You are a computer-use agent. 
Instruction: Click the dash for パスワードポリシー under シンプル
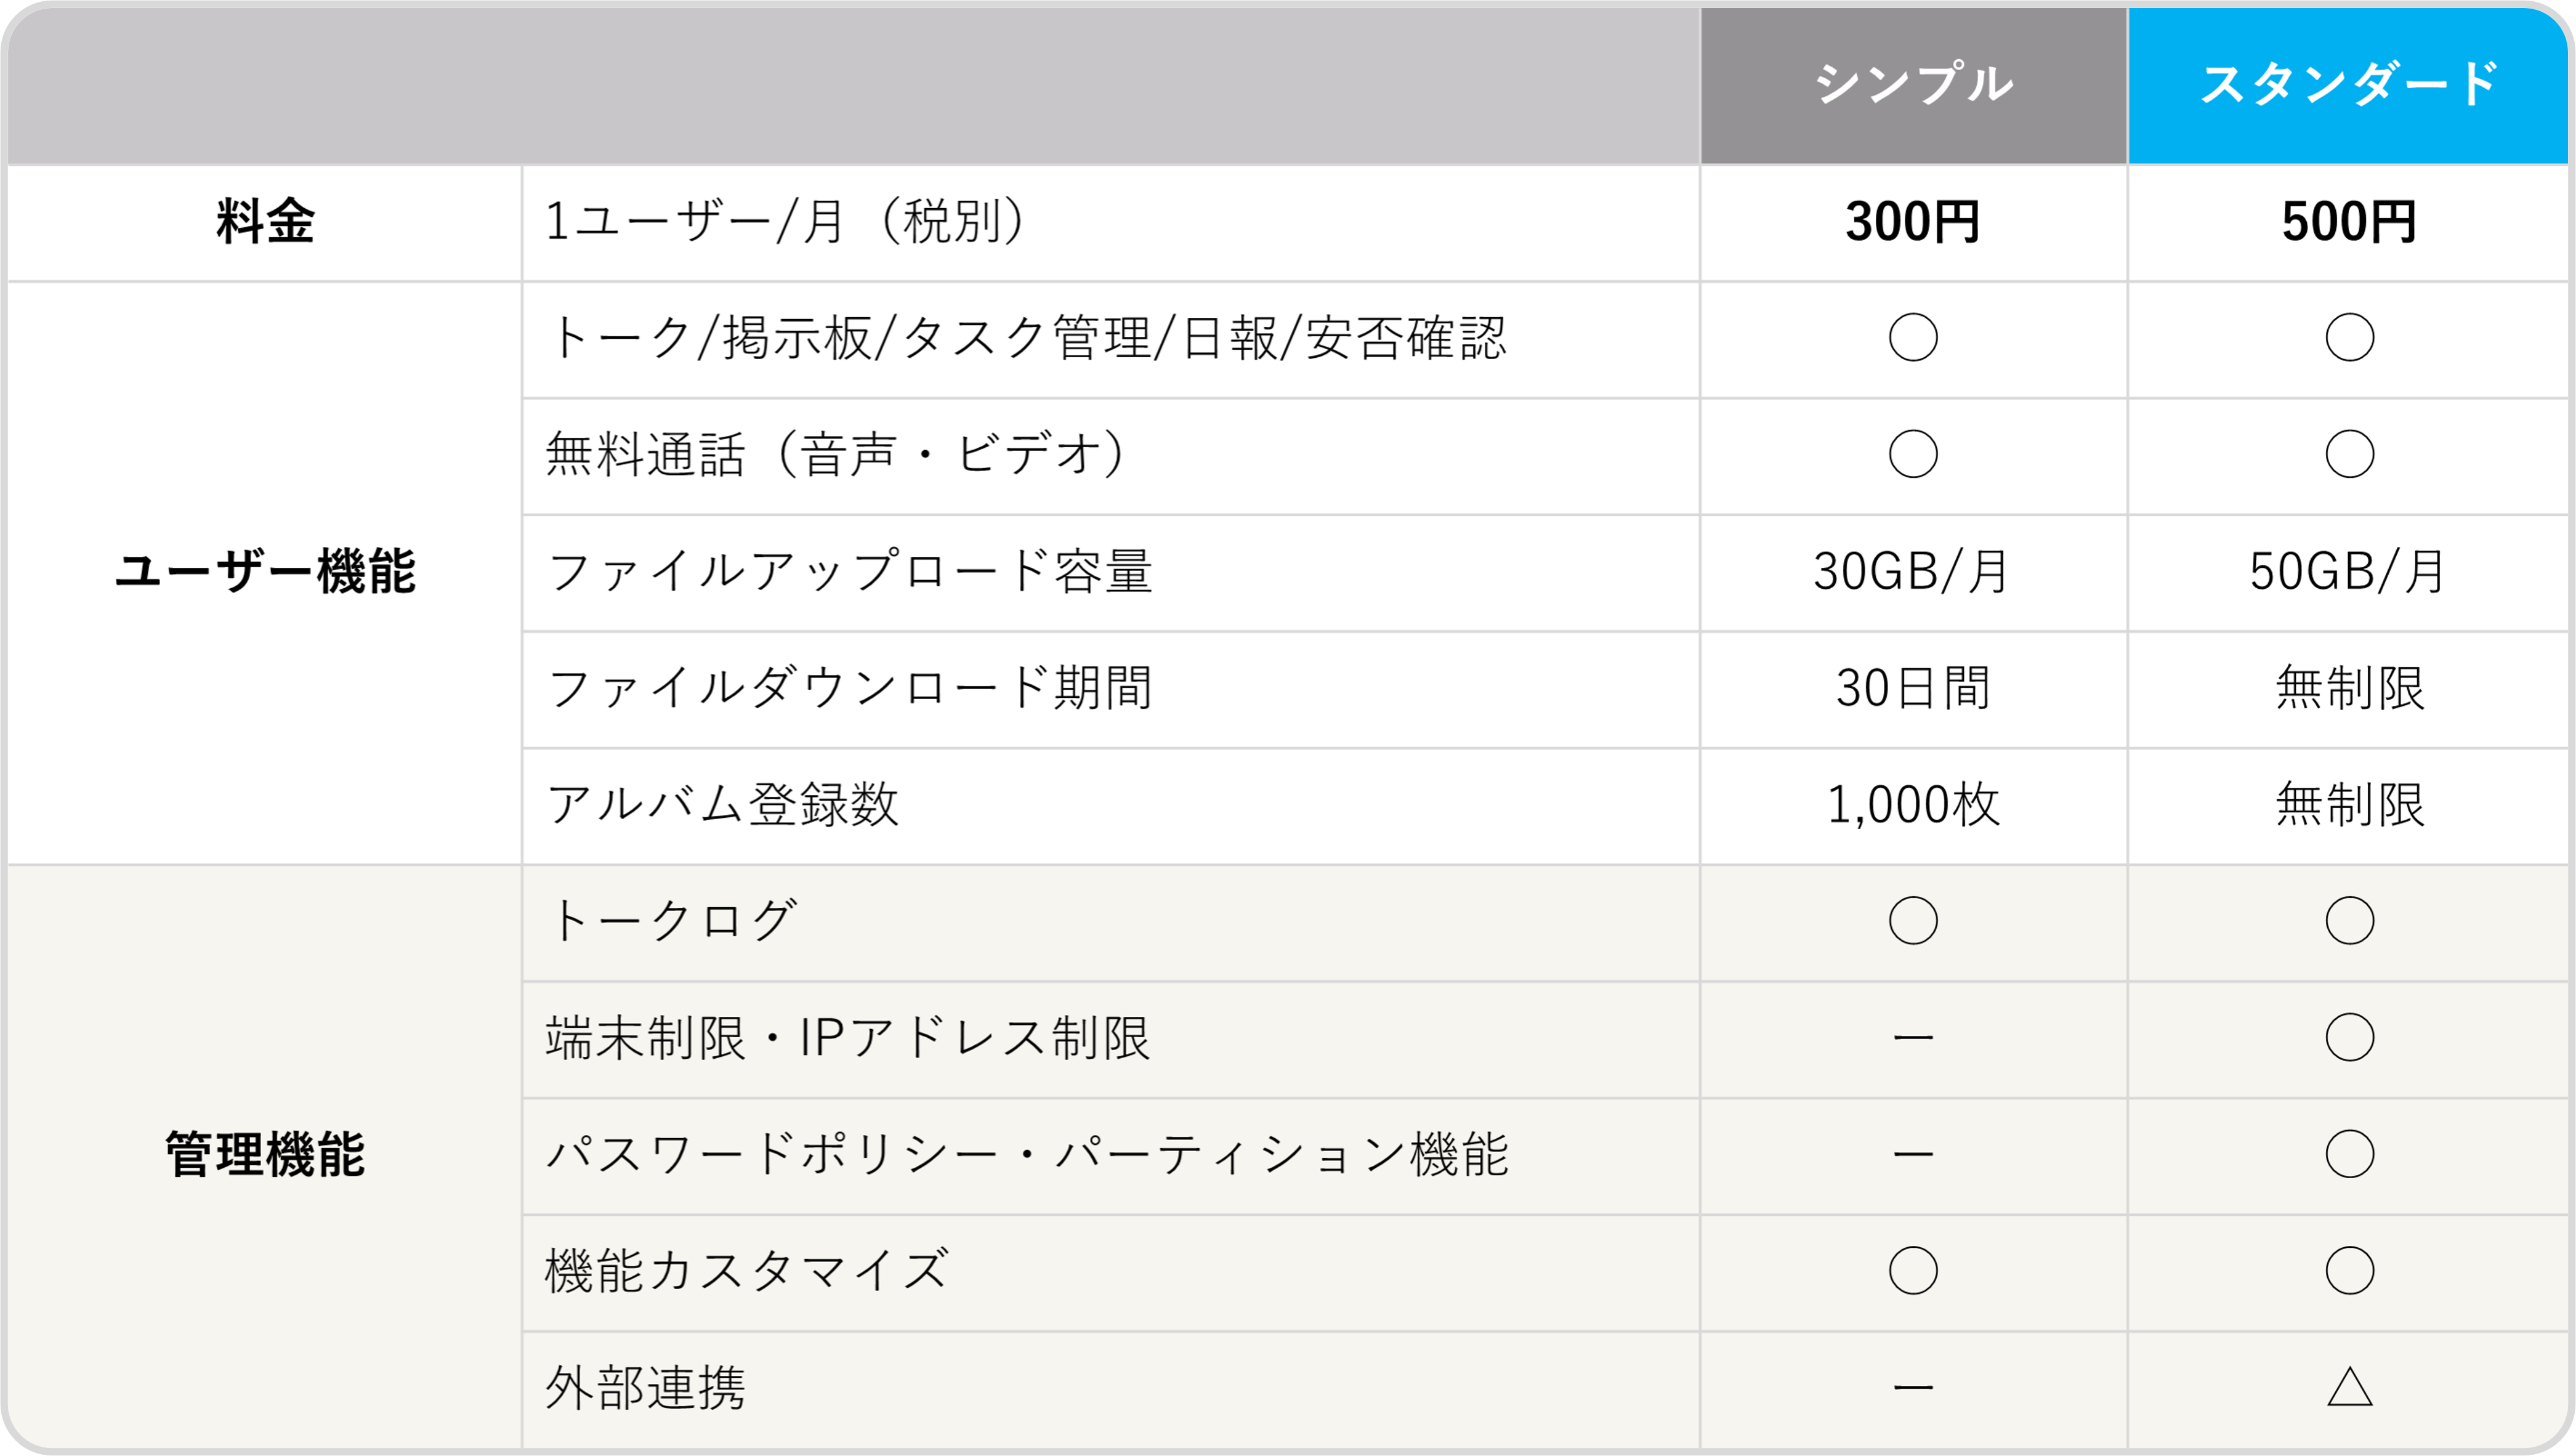pos(1913,1154)
